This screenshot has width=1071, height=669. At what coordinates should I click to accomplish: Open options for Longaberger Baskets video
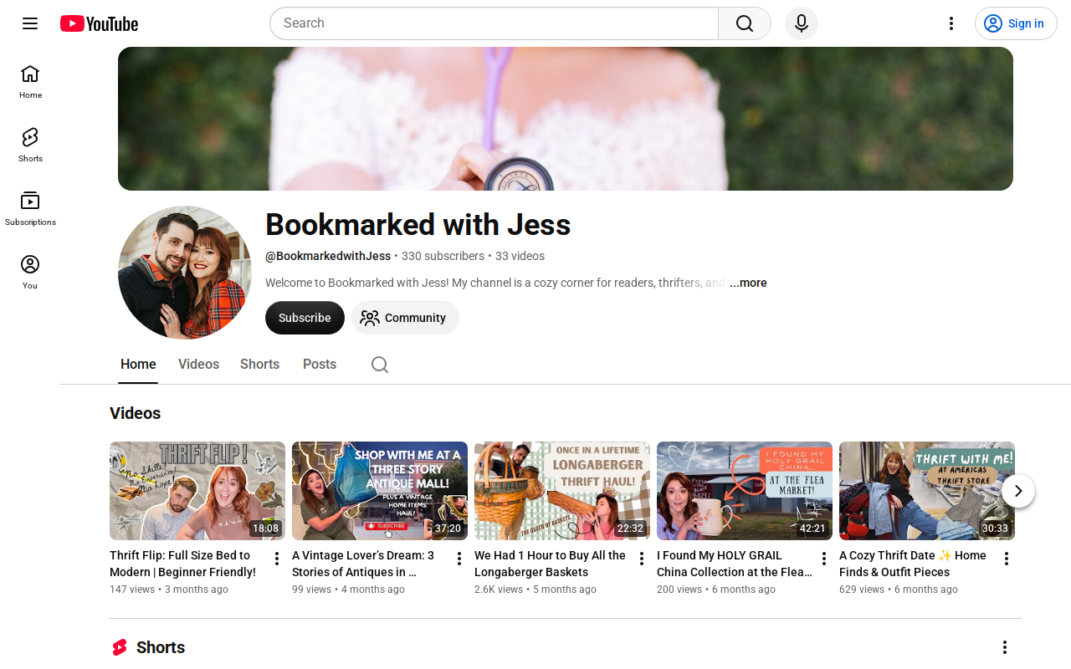tap(642, 559)
